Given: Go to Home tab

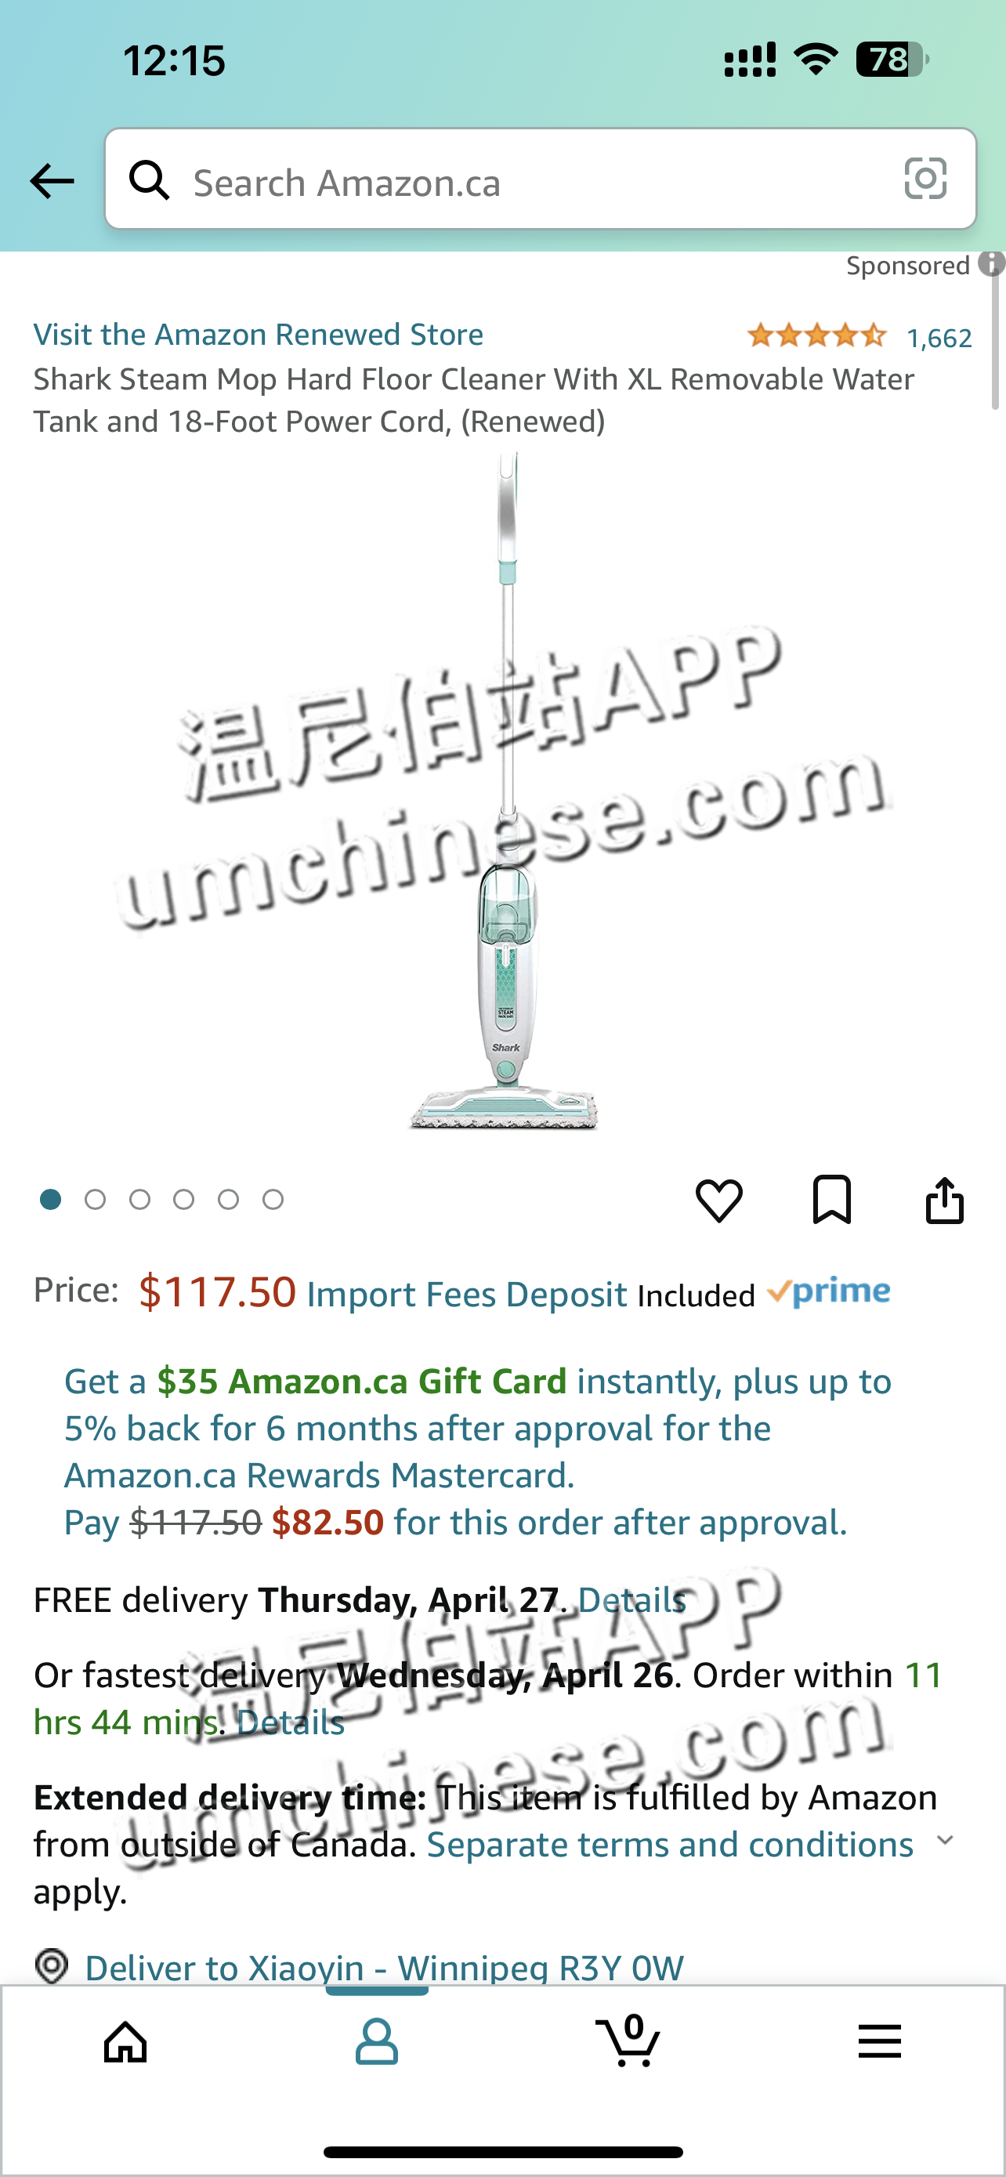Looking at the screenshot, I should coord(126,2043).
